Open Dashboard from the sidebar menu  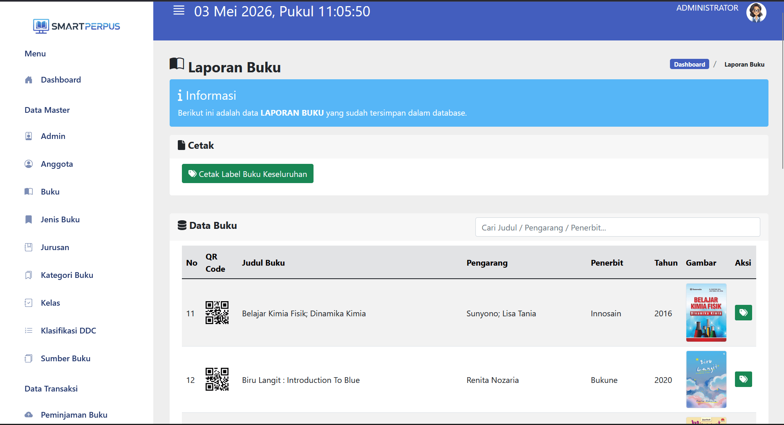(61, 80)
